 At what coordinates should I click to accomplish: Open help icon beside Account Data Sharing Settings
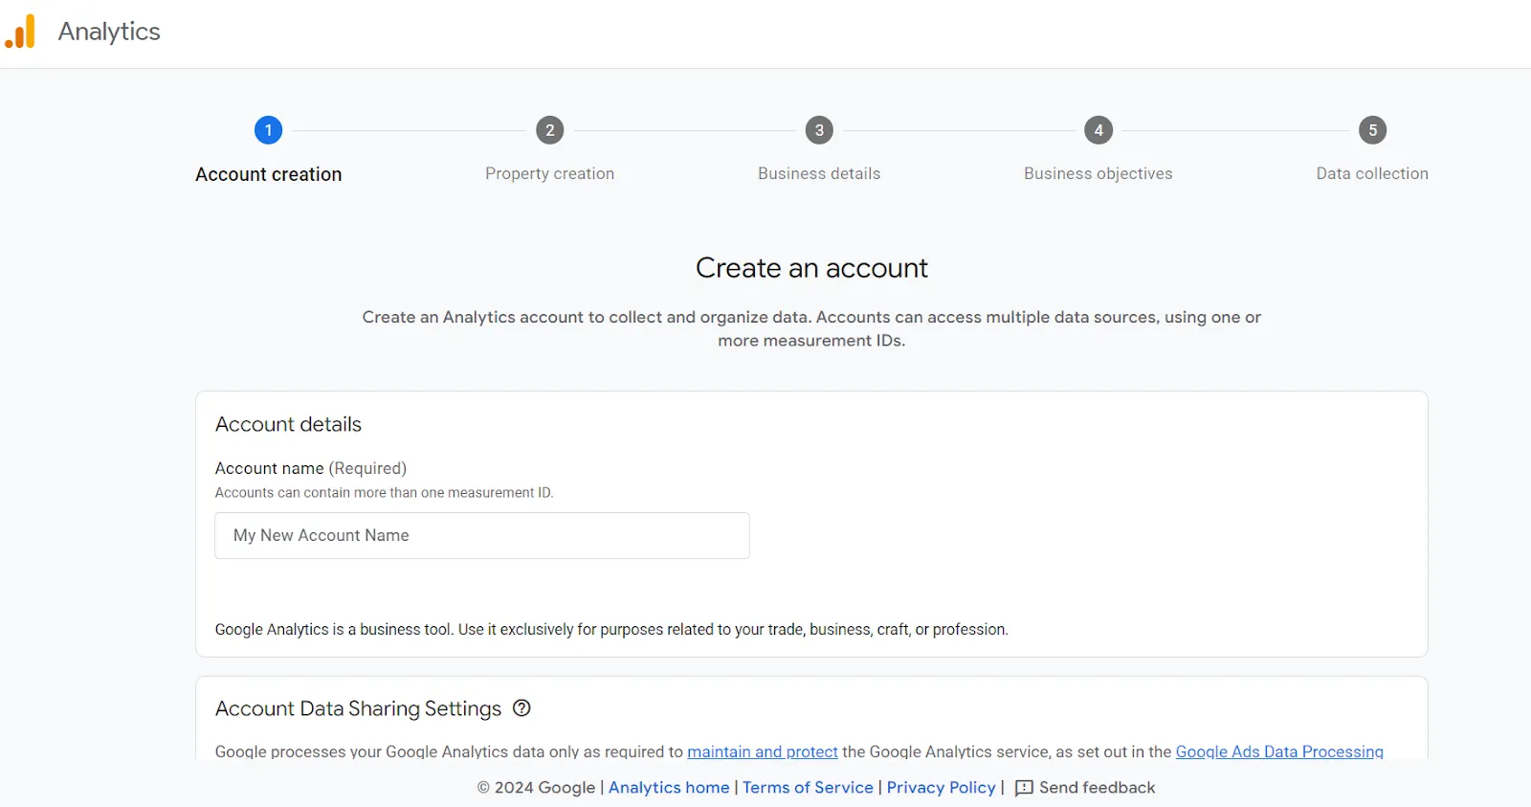(521, 708)
